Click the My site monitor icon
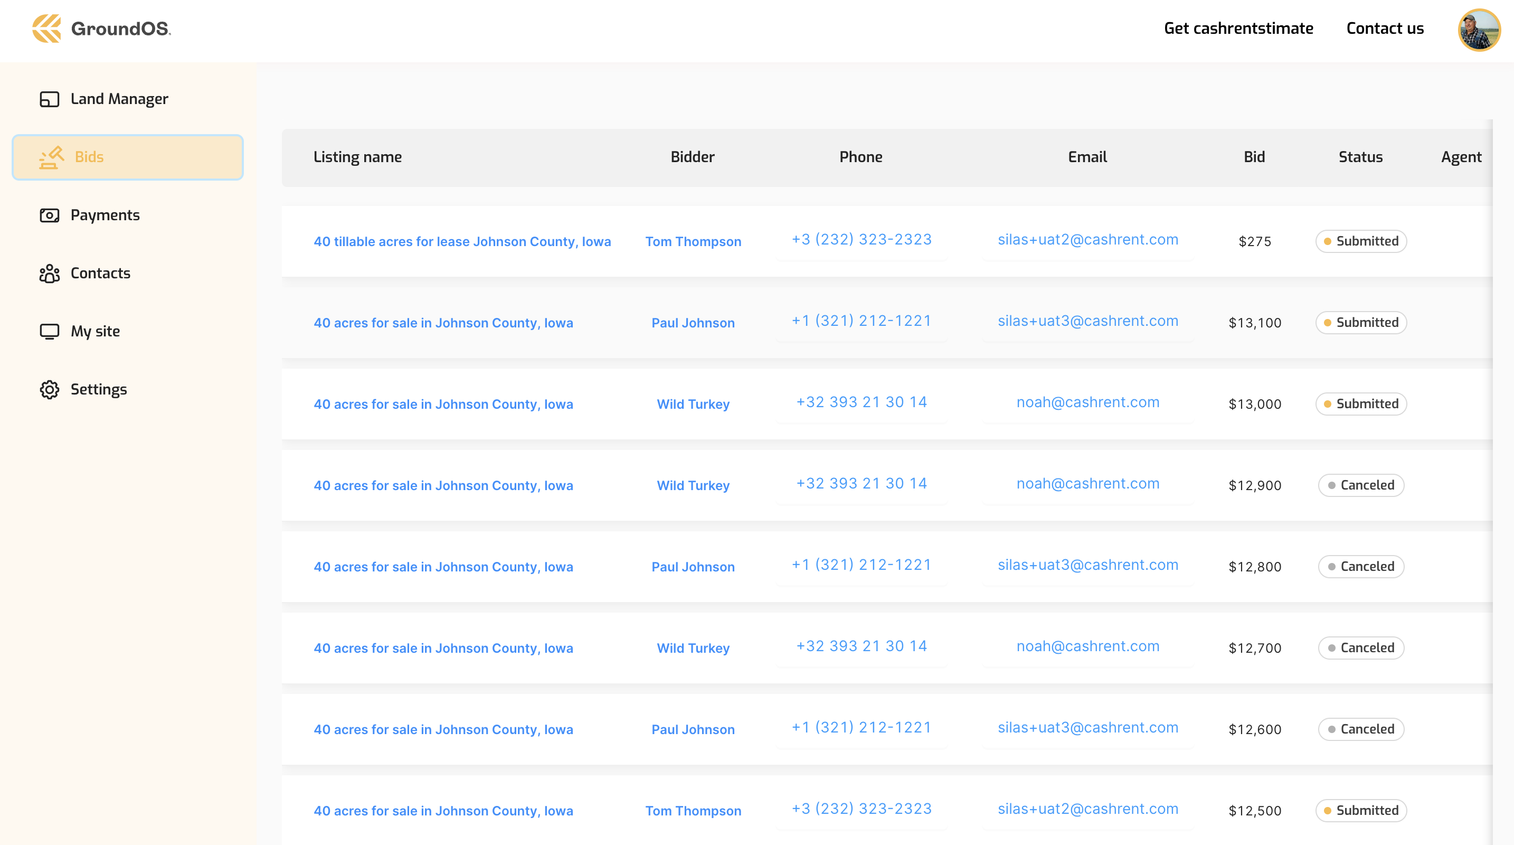The image size is (1514, 845). coord(50,331)
